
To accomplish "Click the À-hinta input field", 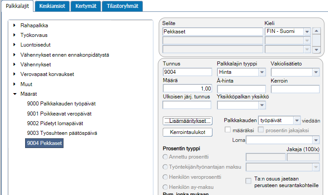I will pyautogui.click(x=242, y=89).
